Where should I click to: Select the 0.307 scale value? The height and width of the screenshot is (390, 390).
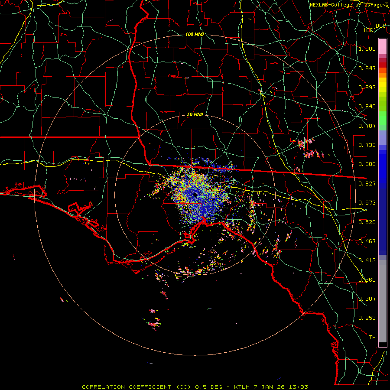(367, 299)
